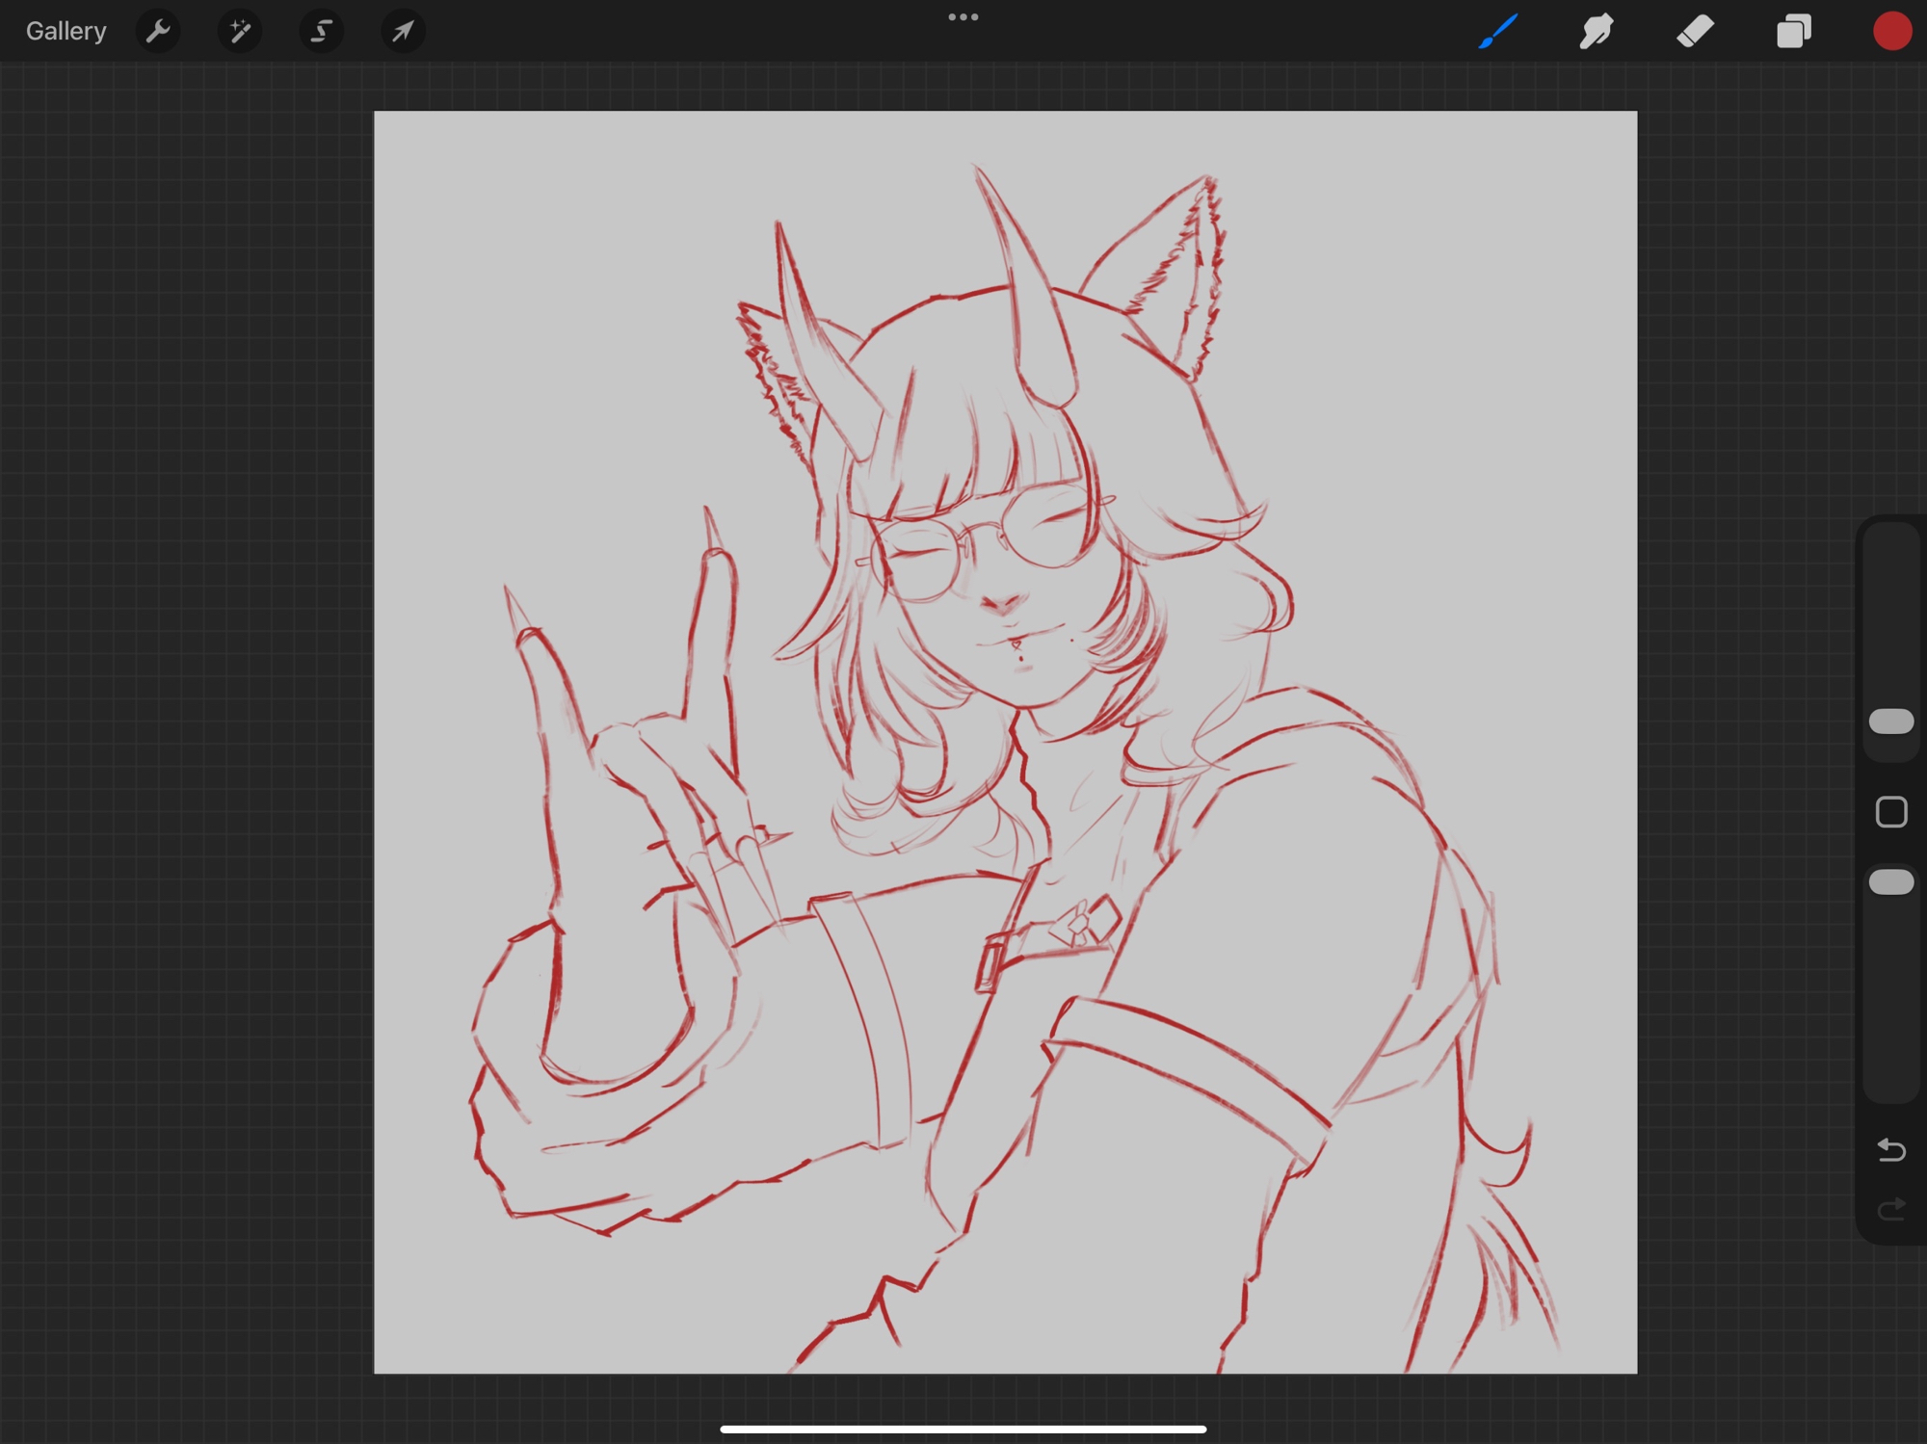Viewport: 1927px width, 1444px height.
Task: Open the Adjustments magic wand menu
Action: (239, 32)
